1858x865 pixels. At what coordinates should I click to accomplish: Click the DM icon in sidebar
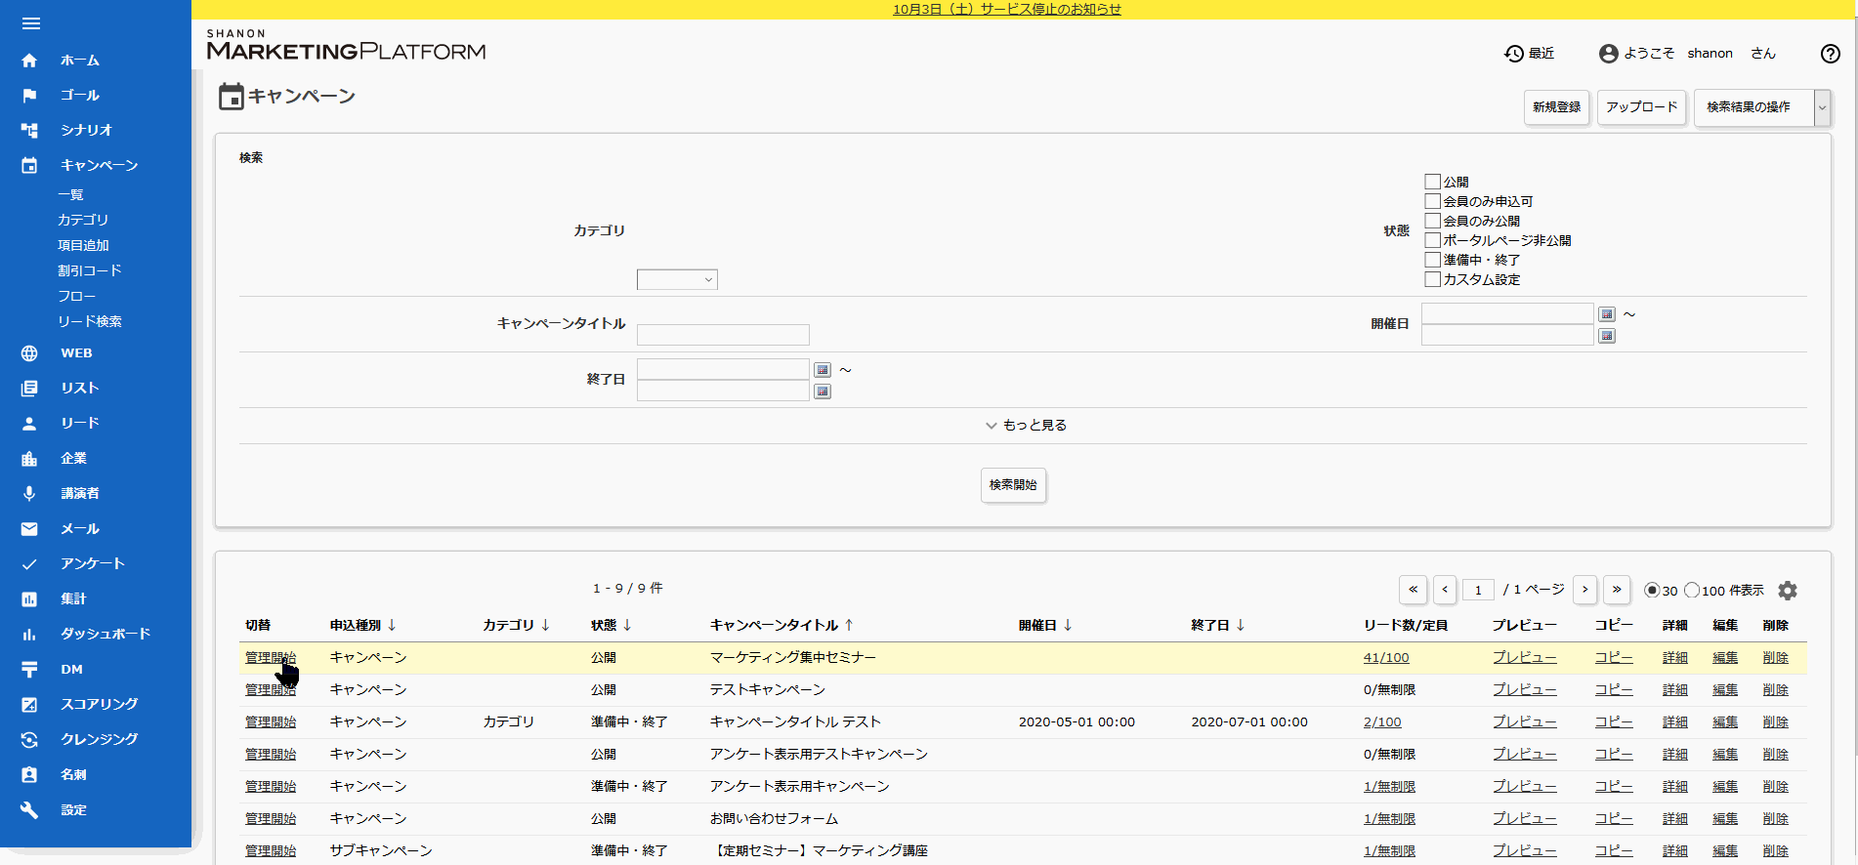pos(29,670)
